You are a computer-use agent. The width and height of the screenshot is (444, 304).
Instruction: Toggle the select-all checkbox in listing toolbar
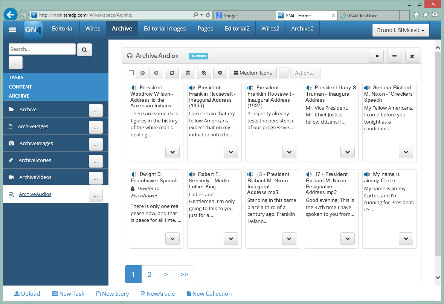[x=131, y=73]
